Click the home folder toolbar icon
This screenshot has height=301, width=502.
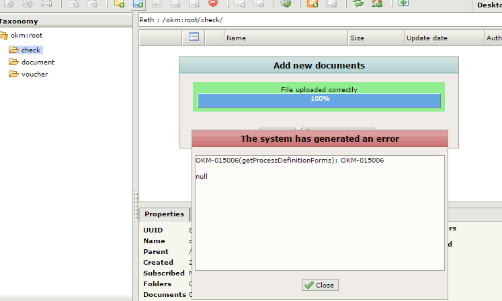click(377, 4)
